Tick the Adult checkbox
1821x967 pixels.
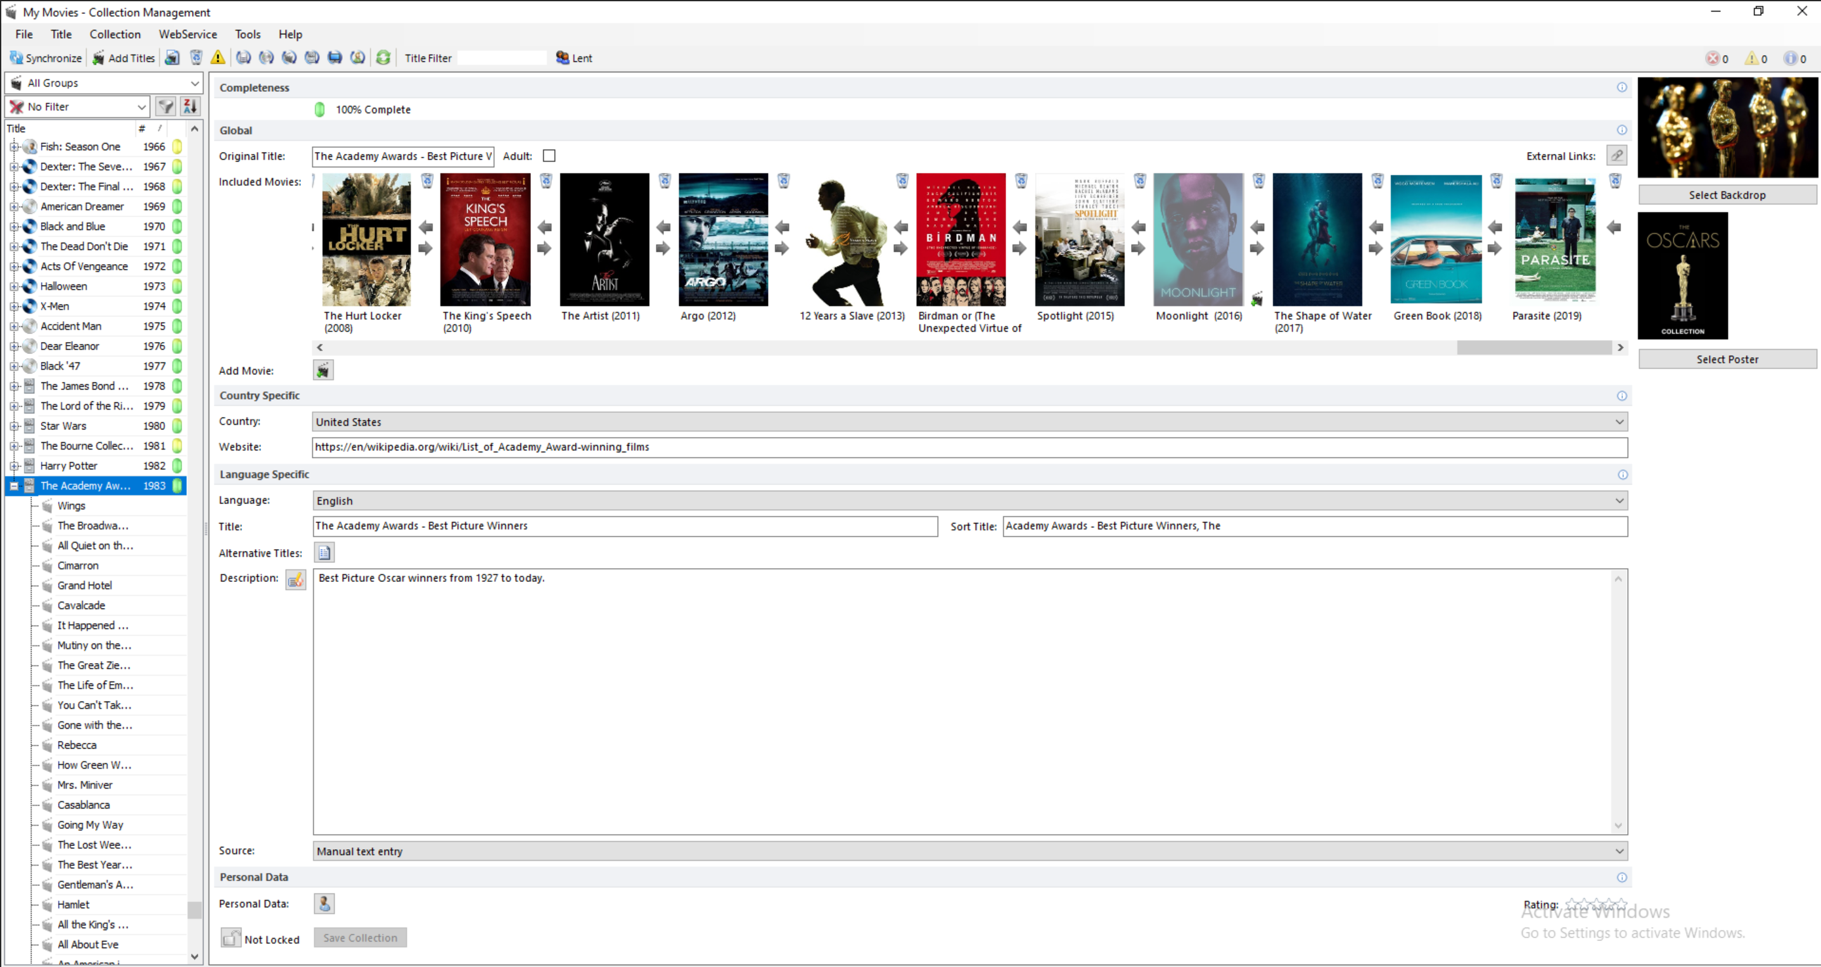click(x=549, y=155)
